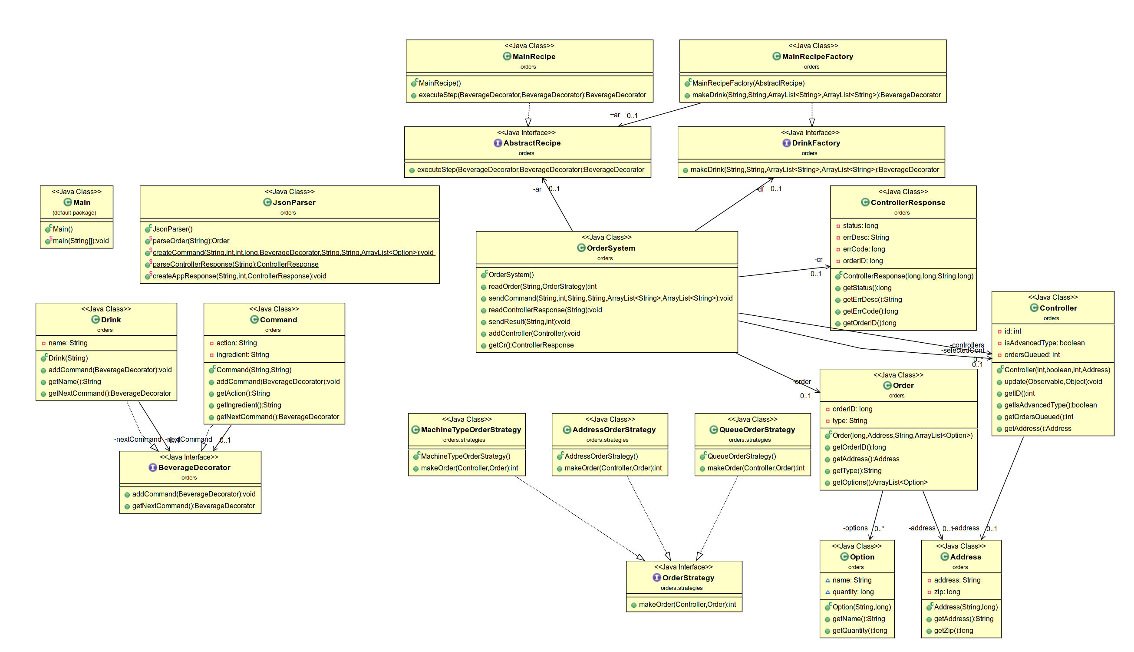The height and width of the screenshot is (652, 1134).
Task: Select getOrdersQueued():int method
Action: [1038, 417]
